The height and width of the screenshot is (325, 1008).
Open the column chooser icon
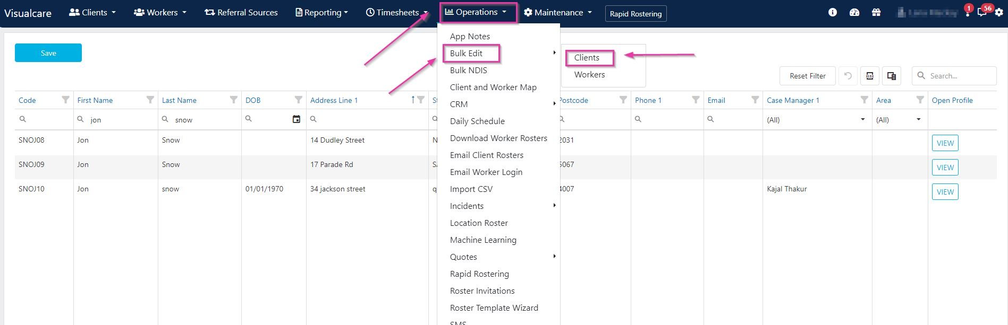pyautogui.click(x=892, y=76)
